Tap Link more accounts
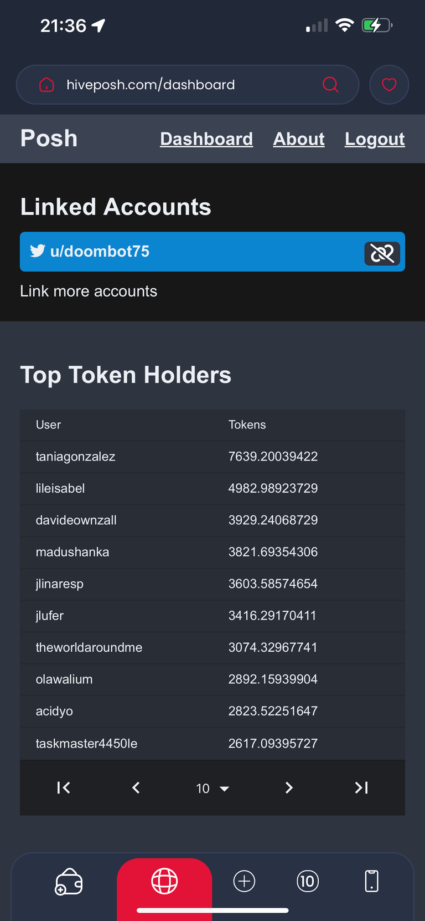The width and height of the screenshot is (425, 921). [x=89, y=291]
